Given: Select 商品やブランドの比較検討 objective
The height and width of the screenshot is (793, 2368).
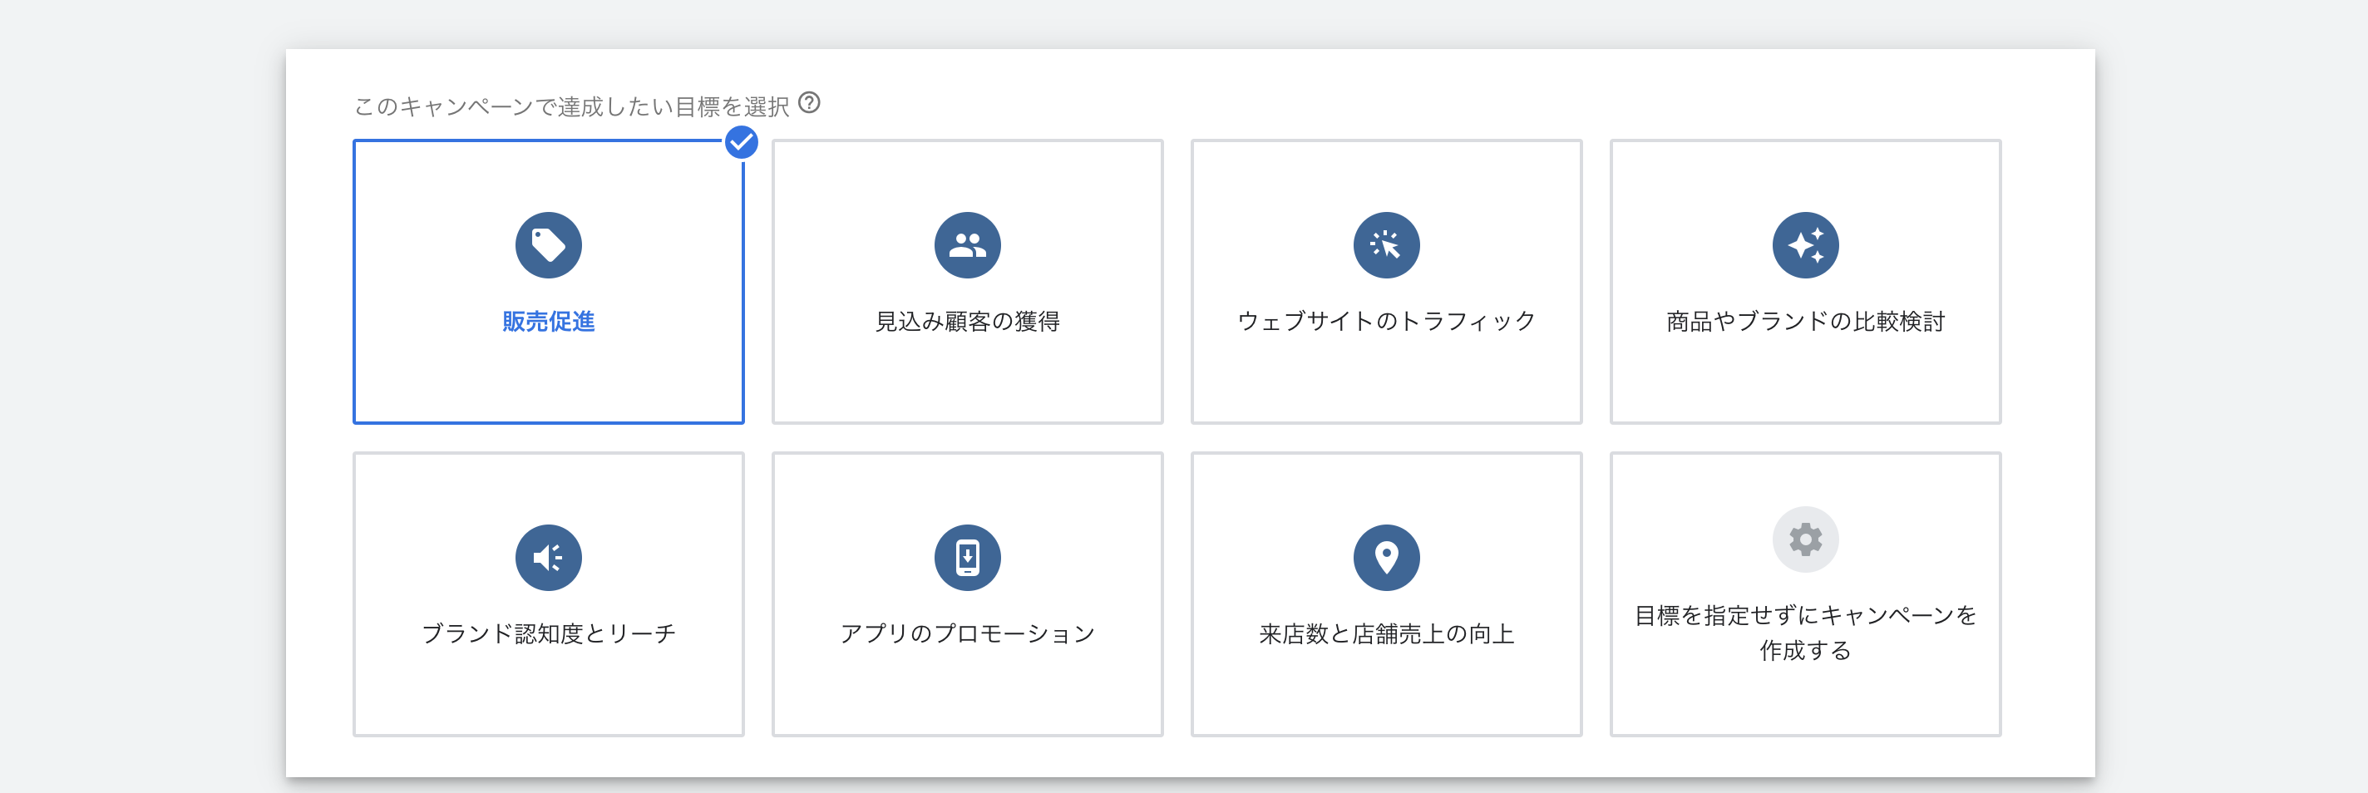Looking at the screenshot, I should click(1804, 281).
